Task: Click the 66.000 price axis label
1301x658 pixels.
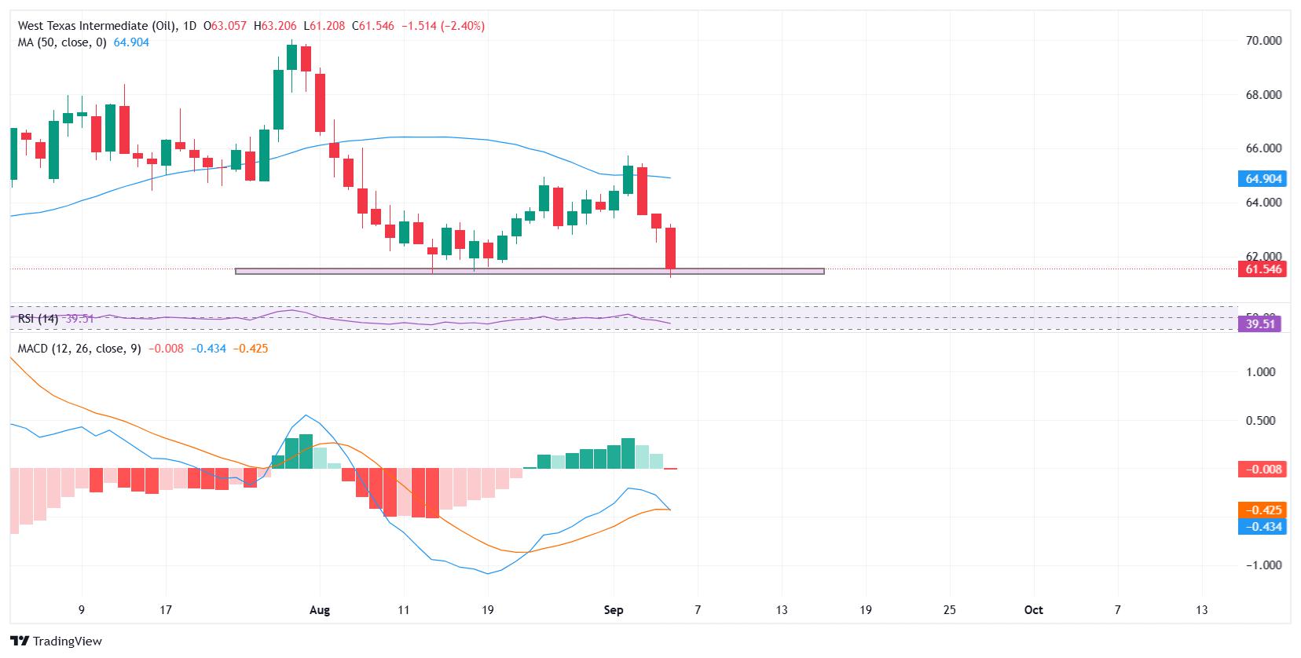Action: pyautogui.click(x=1263, y=148)
